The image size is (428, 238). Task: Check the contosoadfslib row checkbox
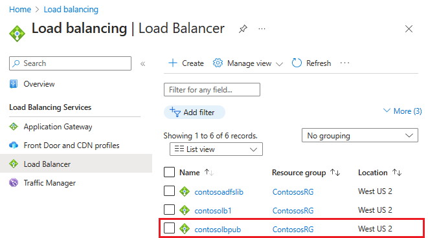[x=169, y=191]
